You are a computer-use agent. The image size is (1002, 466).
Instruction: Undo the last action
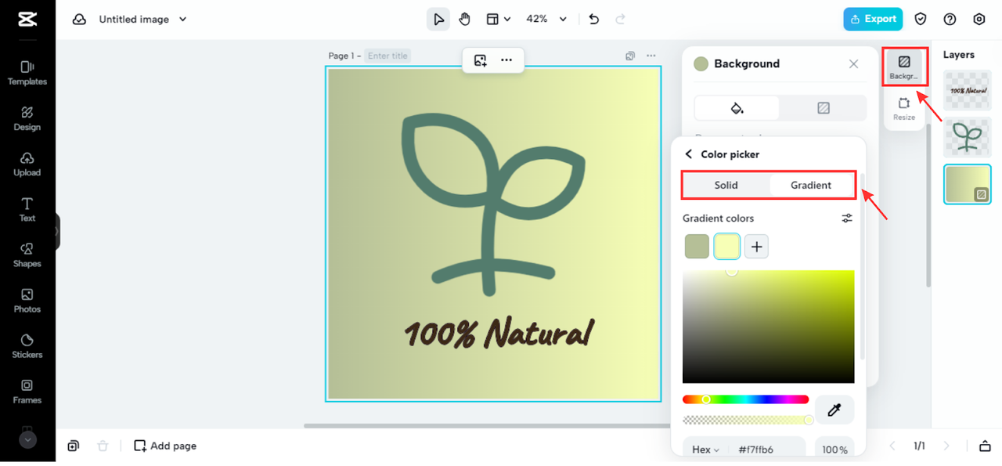pos(594,19)
